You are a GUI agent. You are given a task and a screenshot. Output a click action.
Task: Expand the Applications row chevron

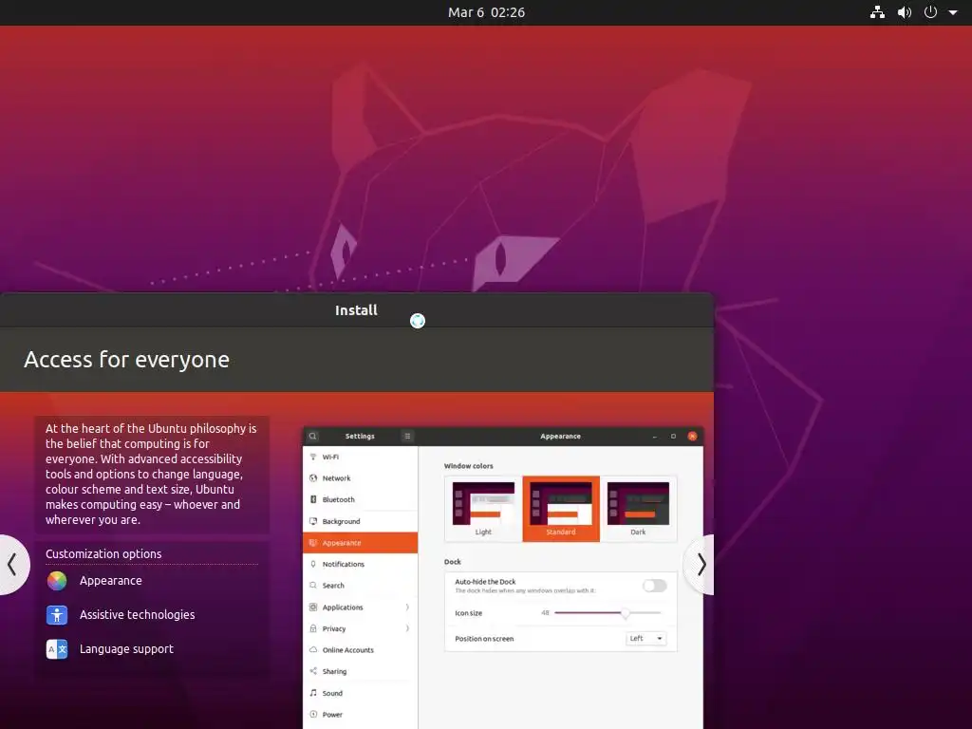pyautogui.click(x=407, y=607)
